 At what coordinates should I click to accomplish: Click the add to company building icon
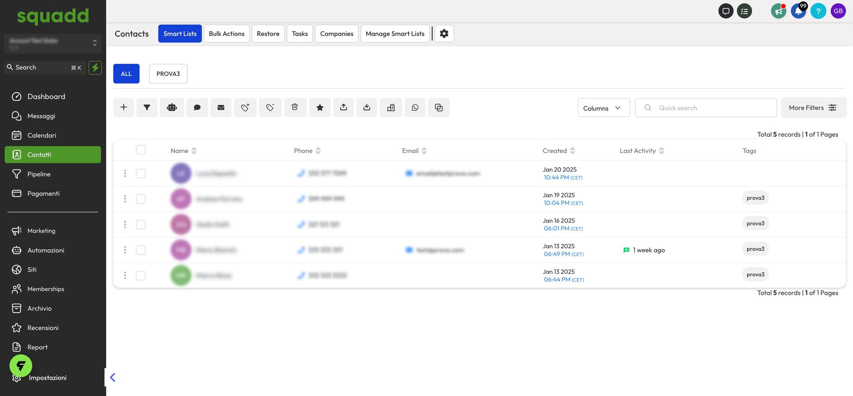pyautogui.click(x=391, y=107)
